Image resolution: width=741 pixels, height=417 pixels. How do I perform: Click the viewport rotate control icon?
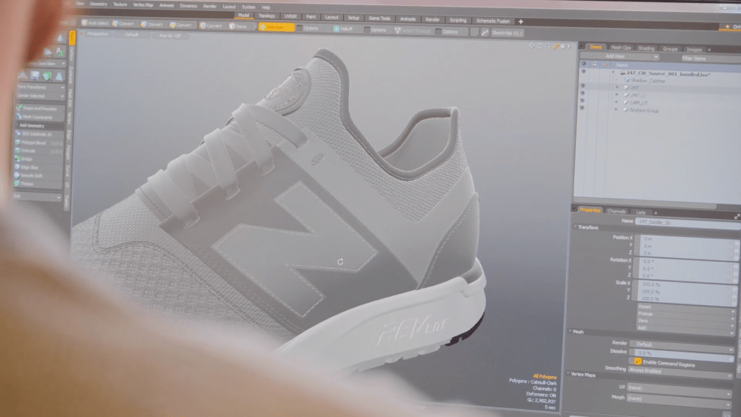click(540, 46)
